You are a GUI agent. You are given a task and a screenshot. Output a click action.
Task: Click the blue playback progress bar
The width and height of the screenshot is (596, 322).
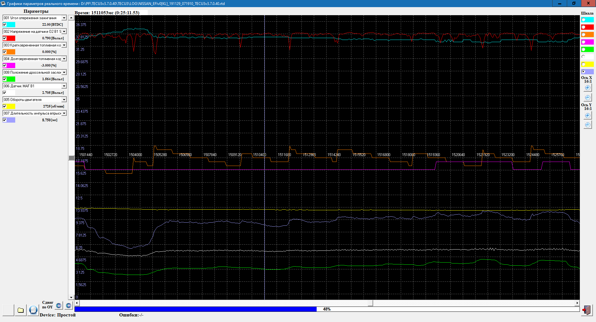pos(196,309)
